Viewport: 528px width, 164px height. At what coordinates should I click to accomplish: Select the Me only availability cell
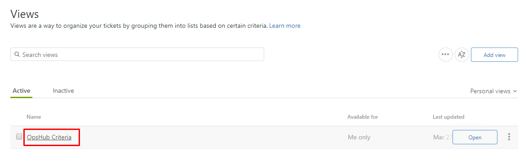click(x=359, y=137)
